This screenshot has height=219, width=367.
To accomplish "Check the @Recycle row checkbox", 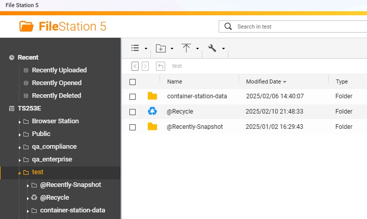I will [x=133, y=112].
